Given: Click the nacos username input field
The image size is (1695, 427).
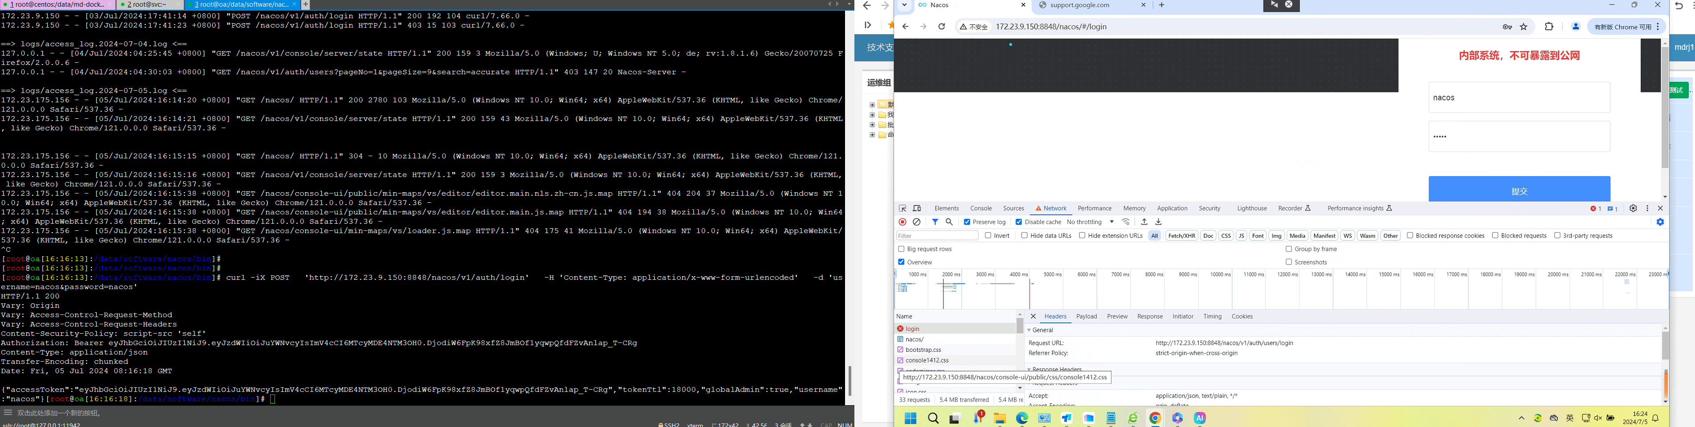Looking at the screenshot, I should click(x=1519, y=97).
